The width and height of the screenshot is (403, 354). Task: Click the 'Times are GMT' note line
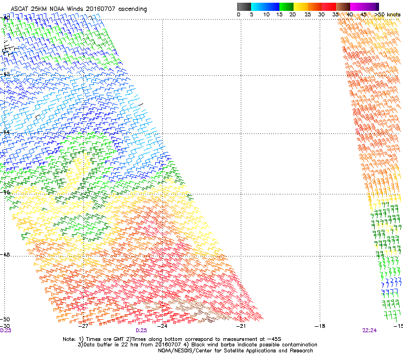tap(172, 339)
